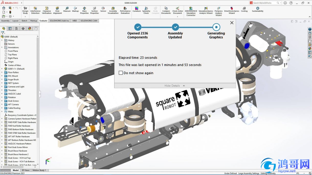Viewport: 312px width, 175px height.
Task: Open the Markup tool in toolbar
Action: pyautogui.click(x=75, y=10)
